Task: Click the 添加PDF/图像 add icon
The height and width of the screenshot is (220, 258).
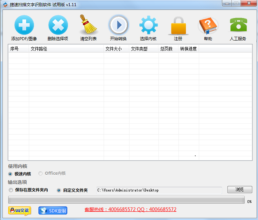Action: click(x=24, y=25)
